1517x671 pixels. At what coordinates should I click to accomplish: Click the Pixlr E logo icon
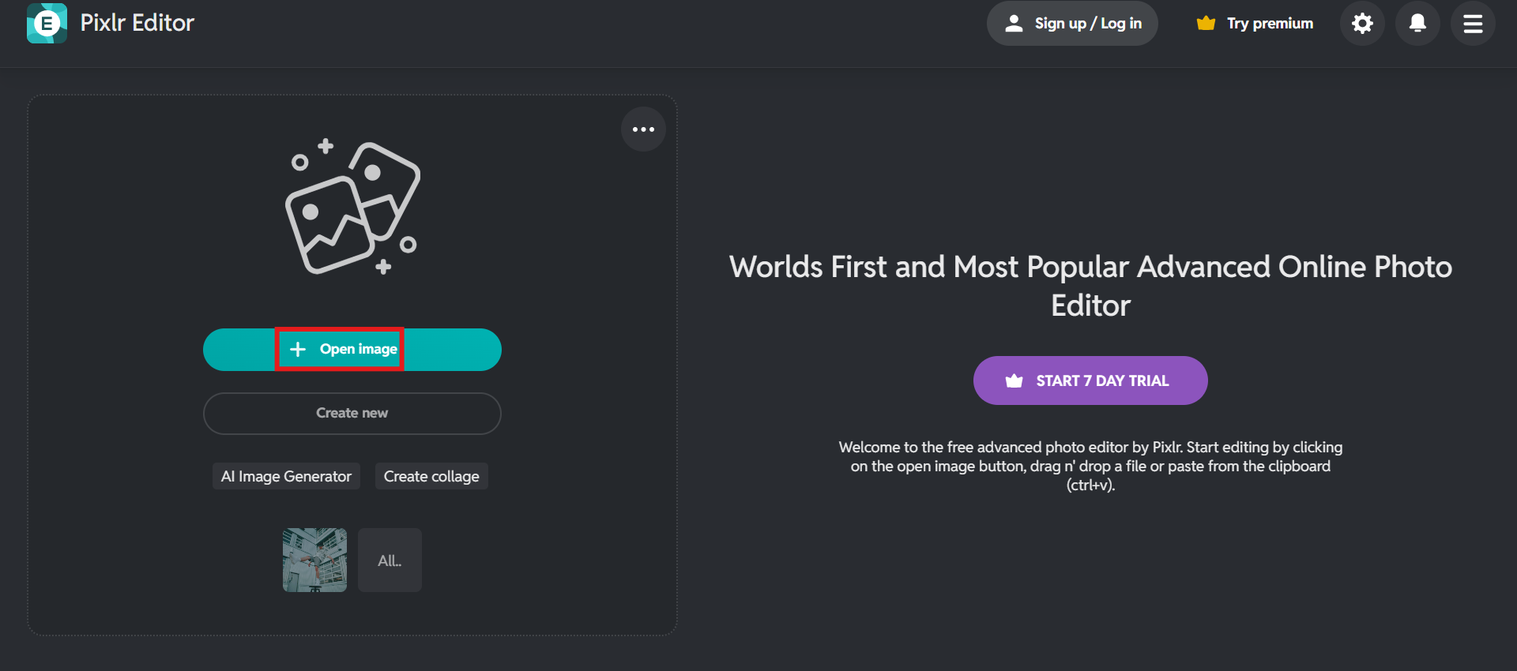click(47, 24)
